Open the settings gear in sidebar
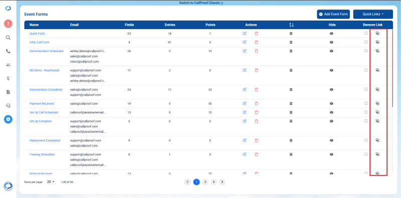The image size is (401, 198). [8, 119]
